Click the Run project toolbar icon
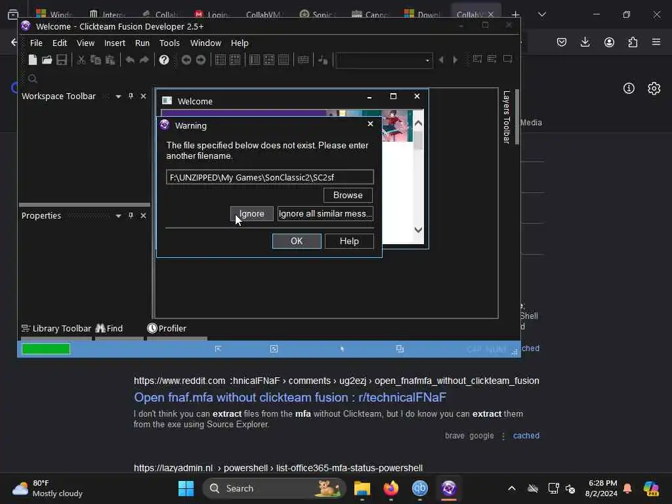Image resolution: width=672 pixels, height=504 pixels. pyautogui.click(x=478, y=58)
